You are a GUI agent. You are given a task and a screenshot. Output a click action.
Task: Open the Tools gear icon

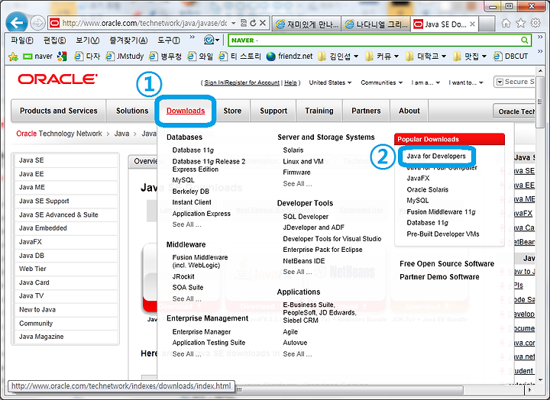pyautogui.click(x=535, y=23)
